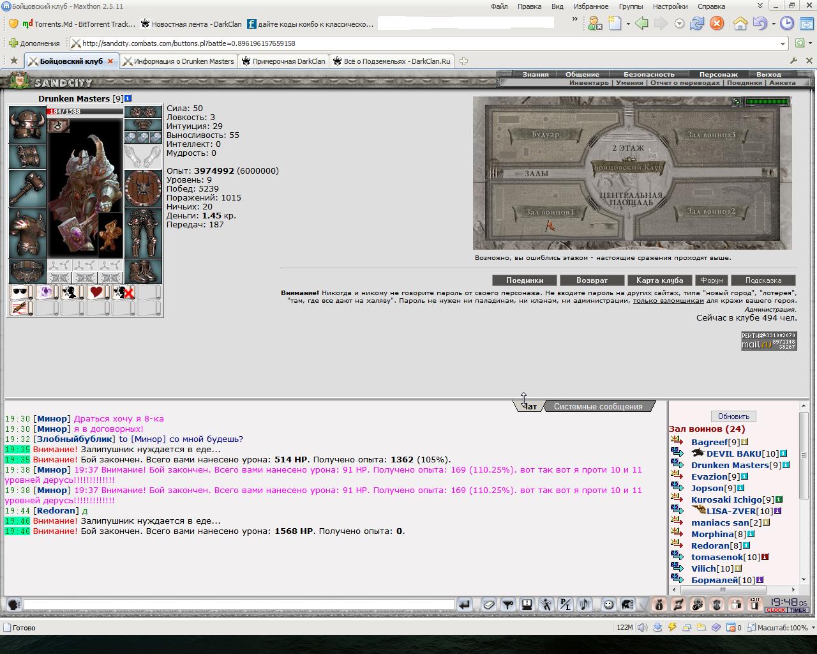
Task: Open the round shield equipment slot
Action: point(143,188)
